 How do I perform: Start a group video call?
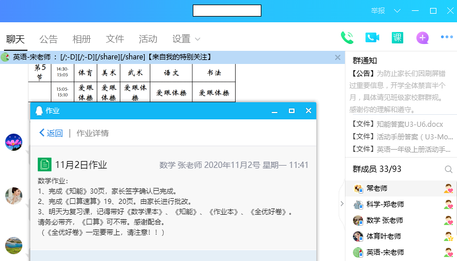(372, 38)
